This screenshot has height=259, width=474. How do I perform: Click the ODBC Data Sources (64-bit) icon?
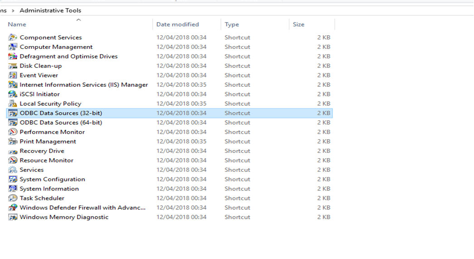coord(13,122)
